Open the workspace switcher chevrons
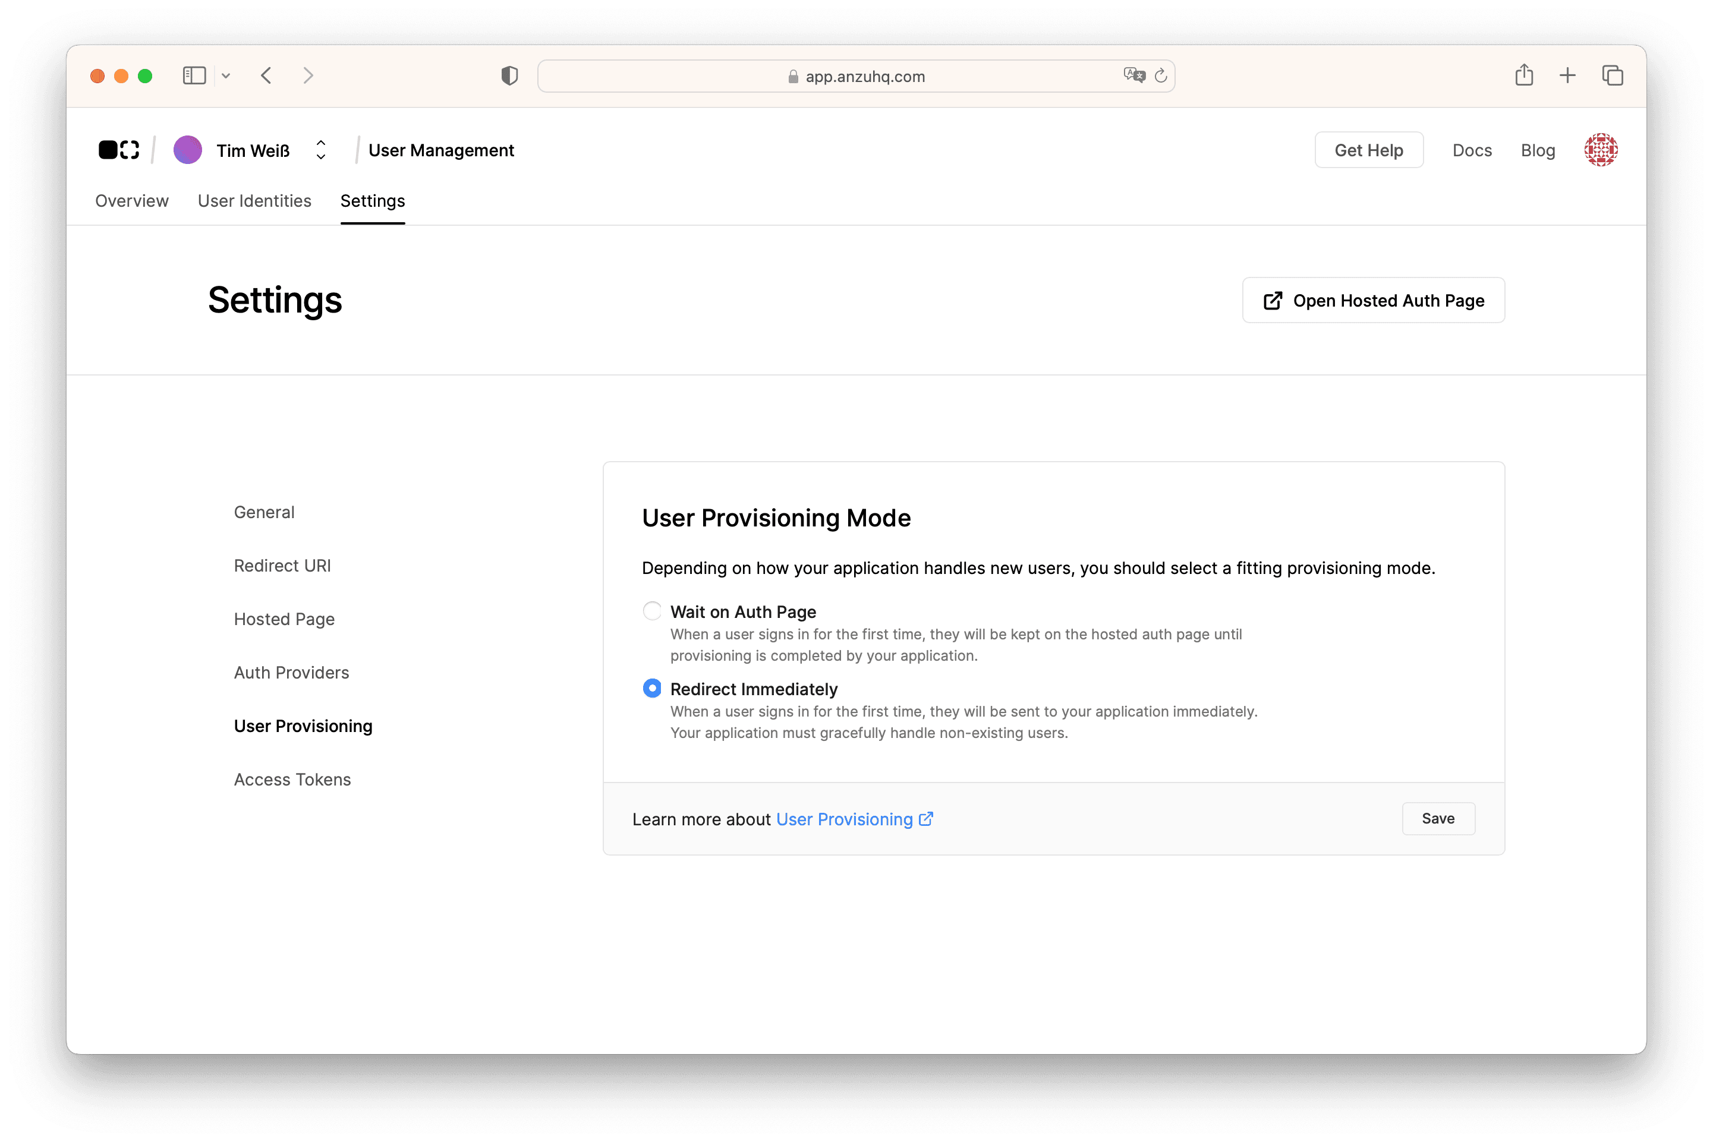The image size is (1713, 1142). click(320, 150)
